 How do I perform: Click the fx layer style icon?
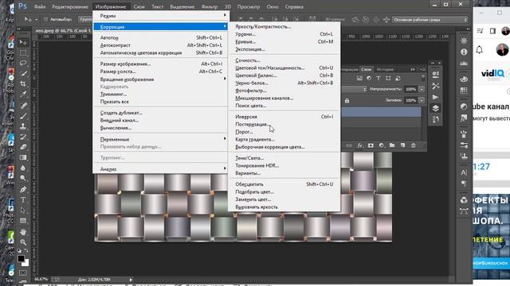pos(359,145)
